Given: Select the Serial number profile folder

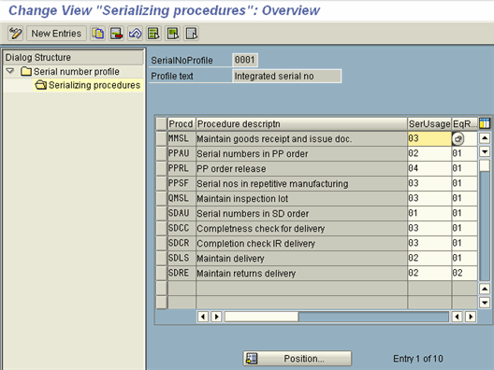Looking at the screenshot, I should click(x=70, y=72).
